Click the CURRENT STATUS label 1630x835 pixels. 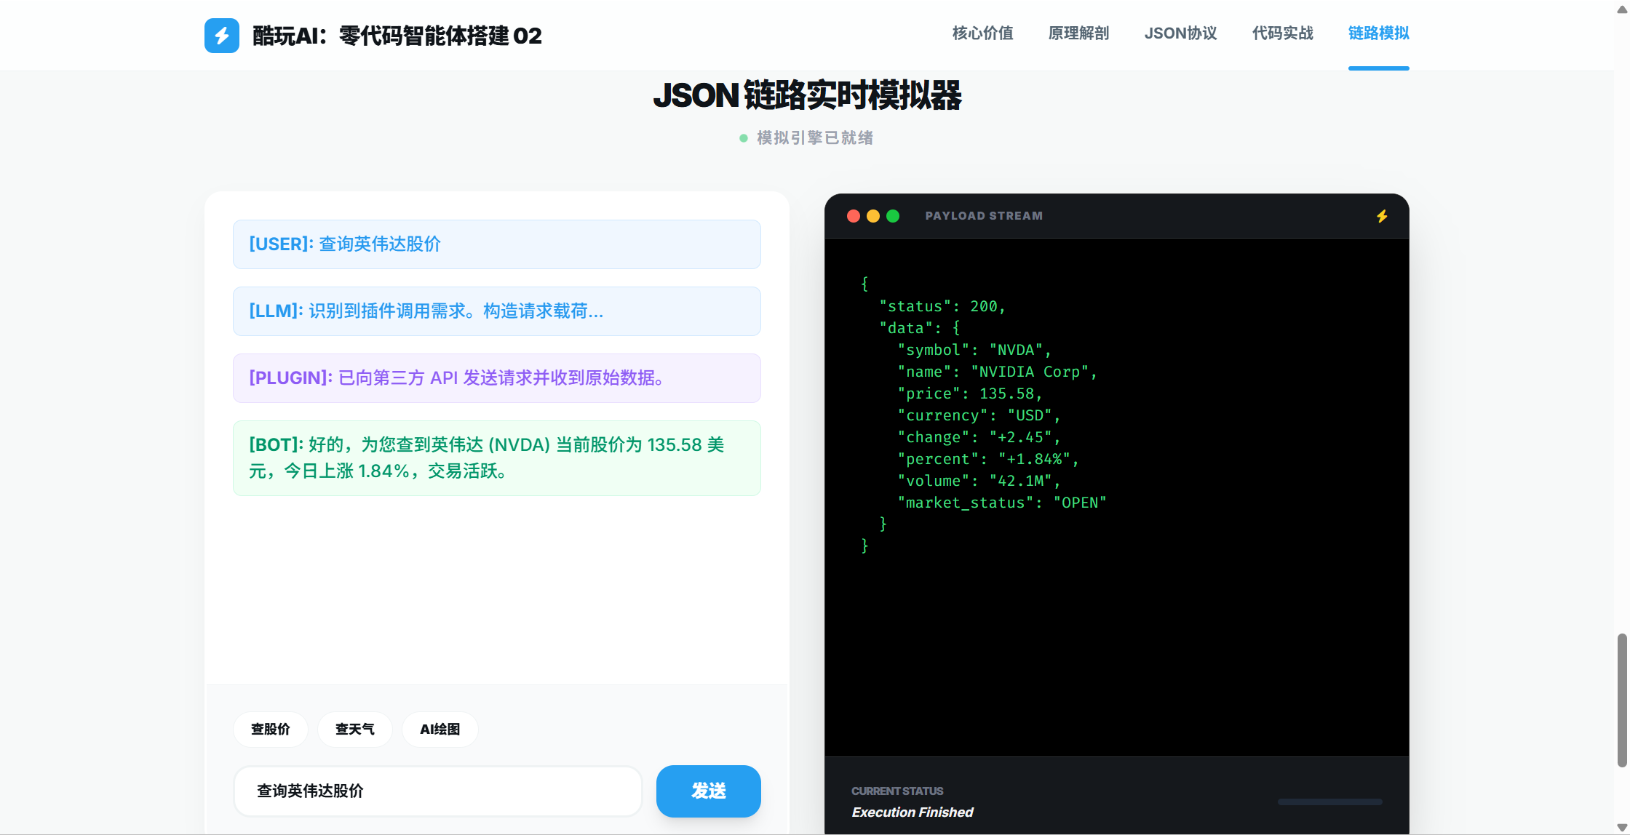(x=897, y=791)
